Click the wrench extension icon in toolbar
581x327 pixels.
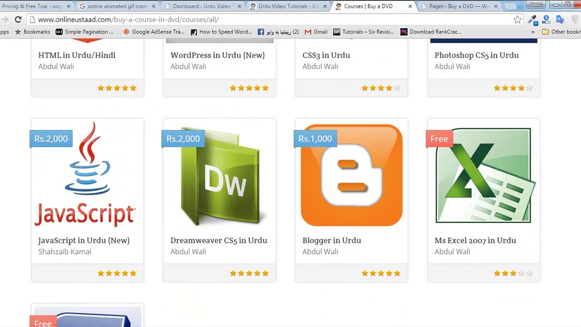tap(532, 20)
